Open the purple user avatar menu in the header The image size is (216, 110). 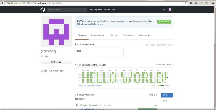[x=171, y=9]
